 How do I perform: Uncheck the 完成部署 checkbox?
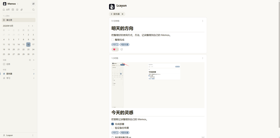pyautogui.click(x=112, y=124)
